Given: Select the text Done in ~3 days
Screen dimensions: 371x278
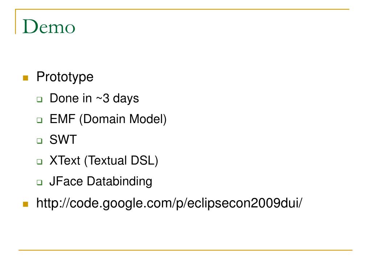Looking at the screenshot, I should pyautogui.click(x=94, y=98).
